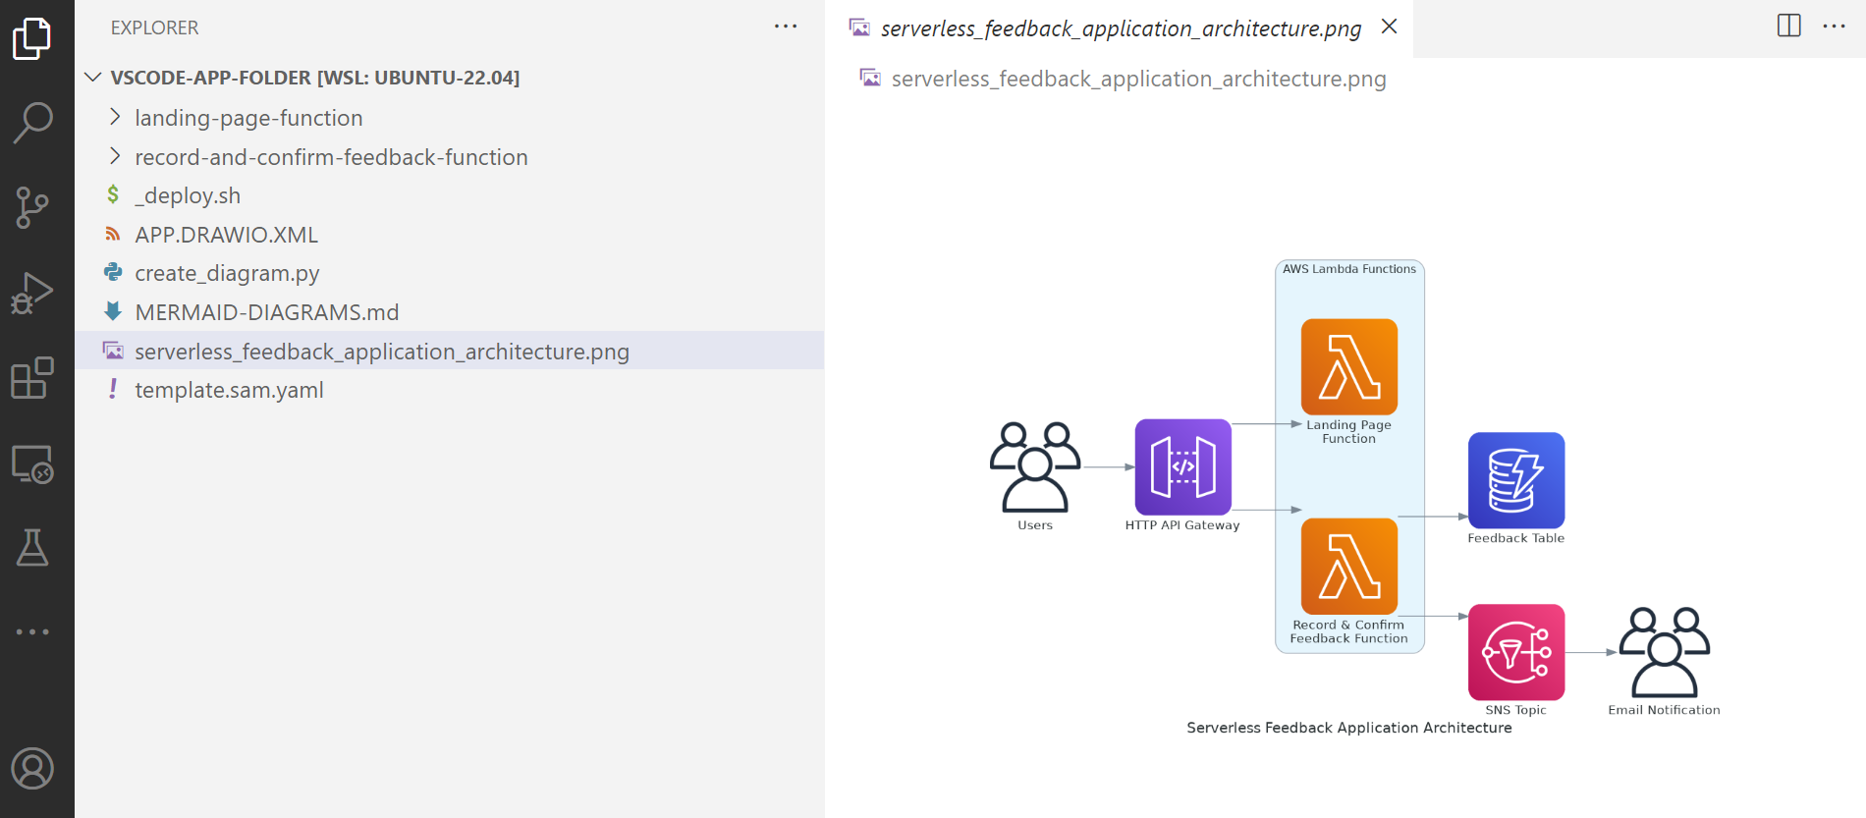Select serverless_feedback_application_architecture.png in explorer
Viewport: 1866px width, 818px height.
449,351
